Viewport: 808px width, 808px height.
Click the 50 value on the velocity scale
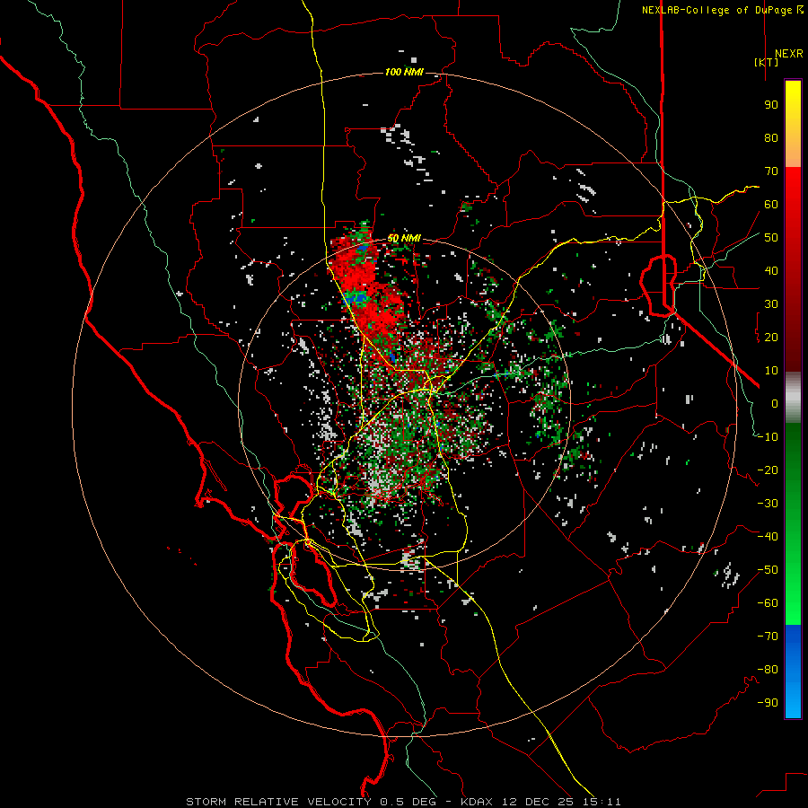coord(771,238)
